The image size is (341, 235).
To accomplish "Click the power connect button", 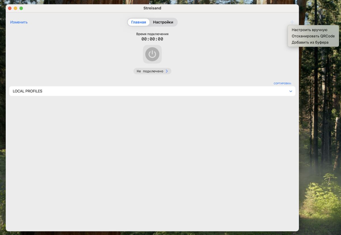I will coord(152,54).
